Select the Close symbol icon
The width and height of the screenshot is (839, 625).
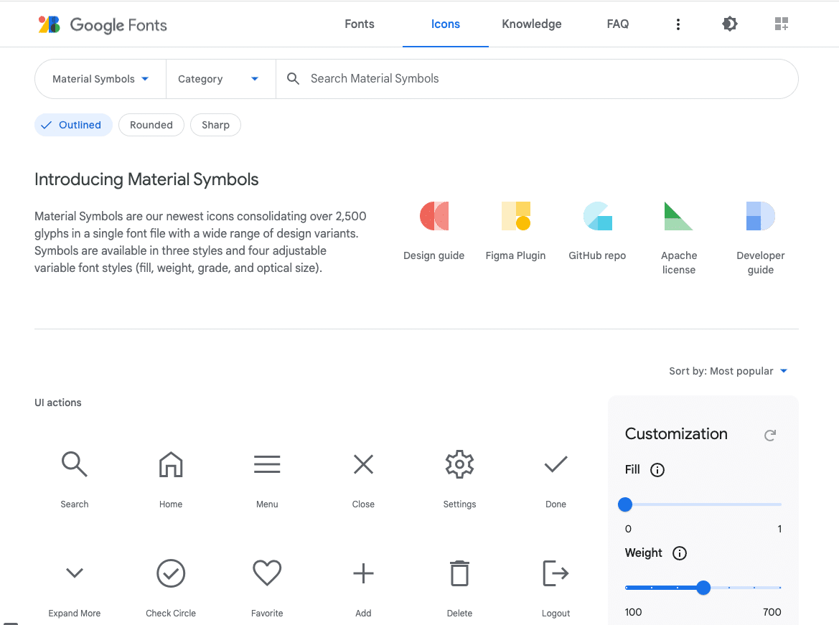coord(363,464)
